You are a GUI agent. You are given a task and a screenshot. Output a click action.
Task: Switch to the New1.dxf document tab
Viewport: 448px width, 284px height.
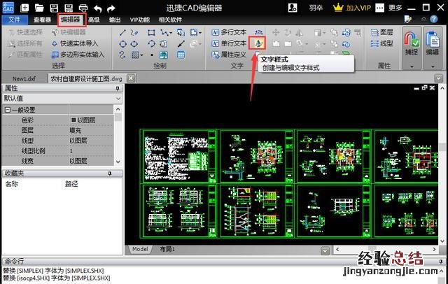[24, 78]
